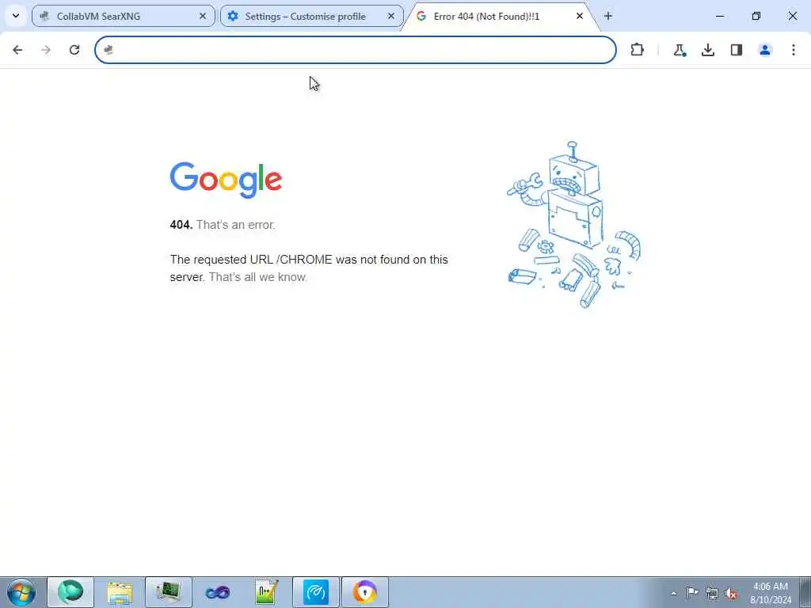Screen dimensions: 811x608
Task: Click the broken robot illustration
Action: (573, 224)
